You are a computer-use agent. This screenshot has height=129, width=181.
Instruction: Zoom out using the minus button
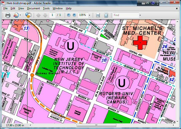pos(68,15)
